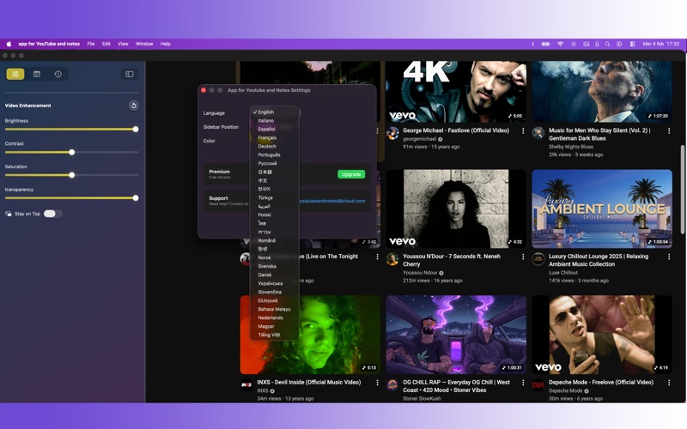Screen dimensions: 687x429
Task: Open Shelby Nights Blues channel link
Action: (570, 147)
